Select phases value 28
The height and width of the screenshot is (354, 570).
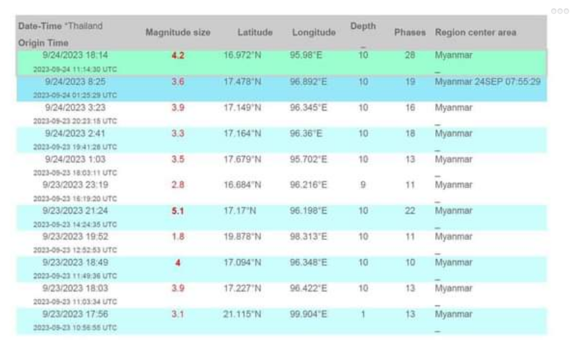(x=410, y=55)
